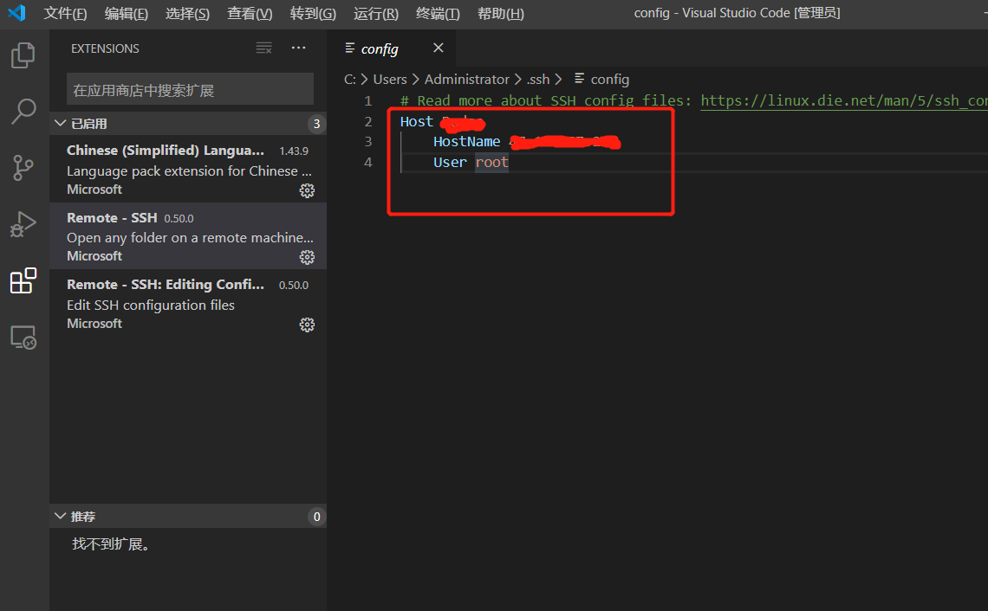Open the Explorer view in activity bar
Image resolution: width=988 pixels, height=611 pixels.
click(x=23, y=55)
